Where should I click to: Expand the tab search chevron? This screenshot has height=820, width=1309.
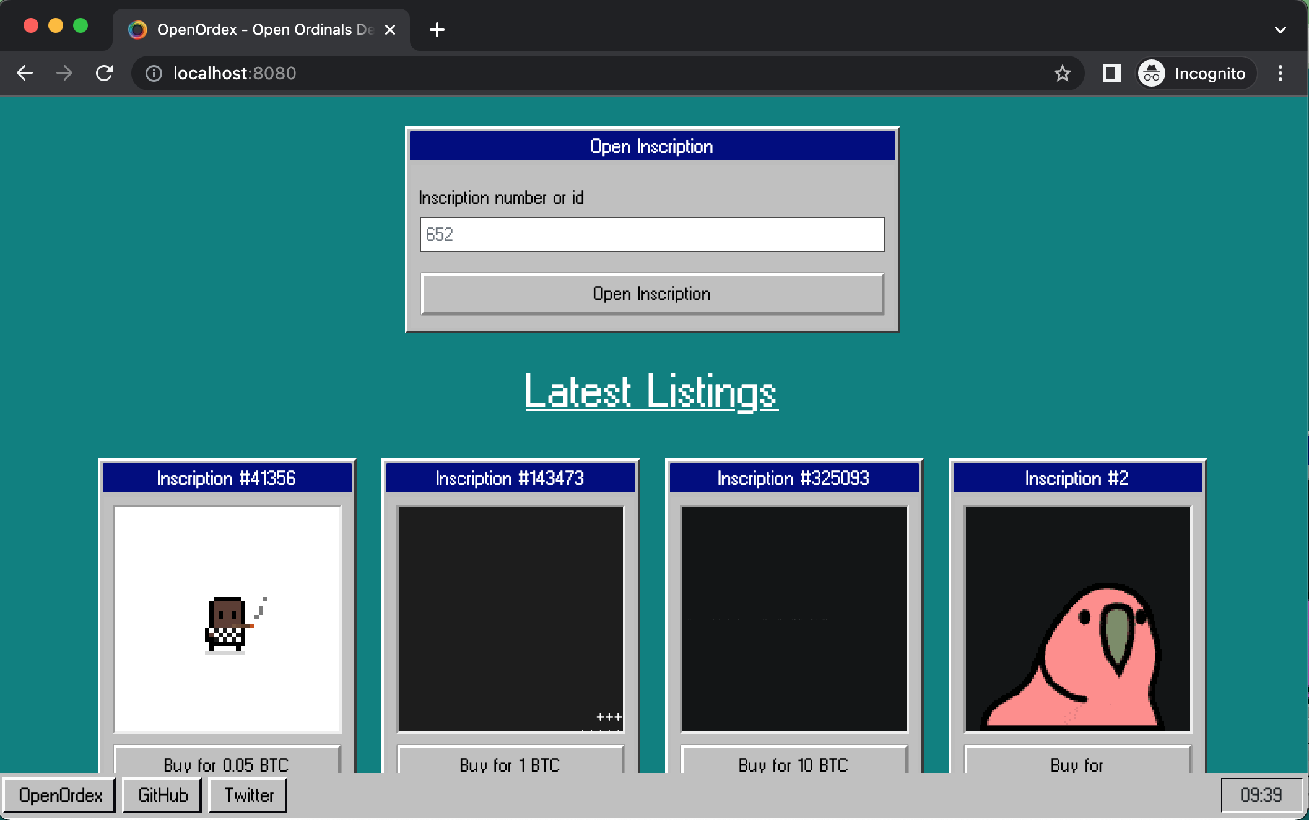click(1281, 30)
